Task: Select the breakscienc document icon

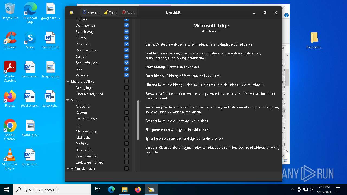Action: point(30,99)
